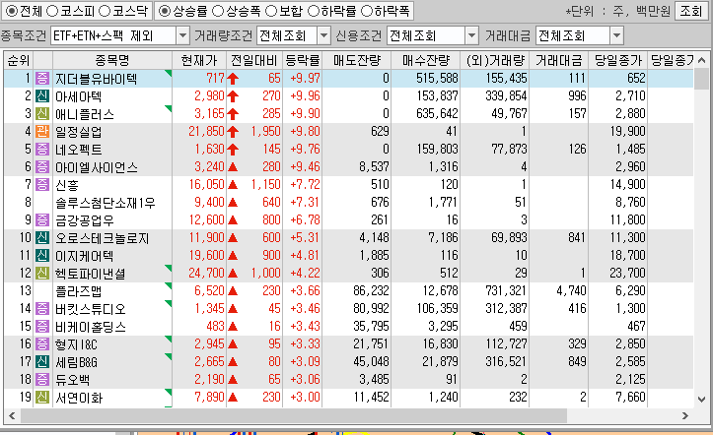This screenshot has width=713, height=435.
Task: Click the up triangle icon in 플라즈맵 row
Action: [233, 291]
